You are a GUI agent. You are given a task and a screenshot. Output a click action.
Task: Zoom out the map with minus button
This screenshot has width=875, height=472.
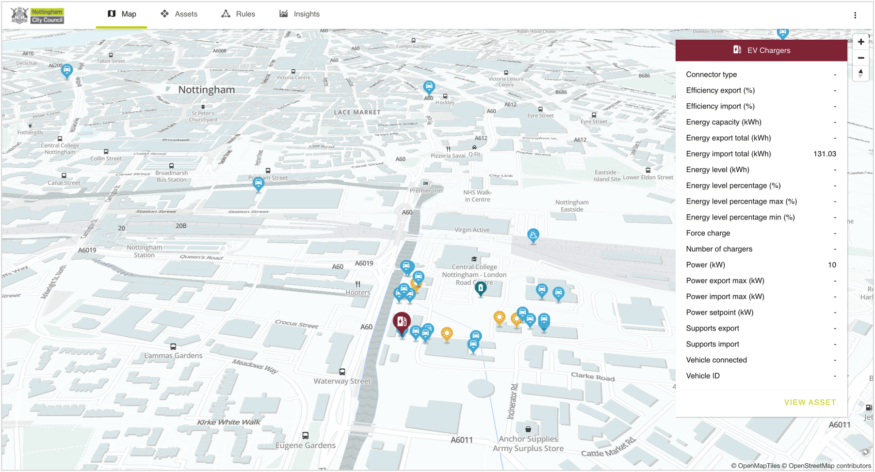tap(861, 58)
